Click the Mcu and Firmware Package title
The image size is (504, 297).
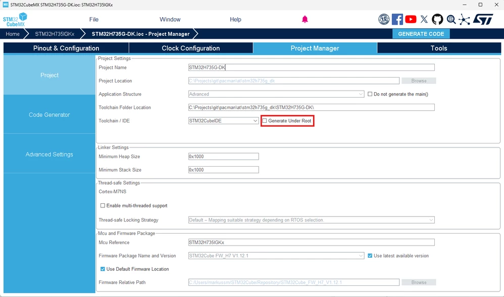point(126,233)
